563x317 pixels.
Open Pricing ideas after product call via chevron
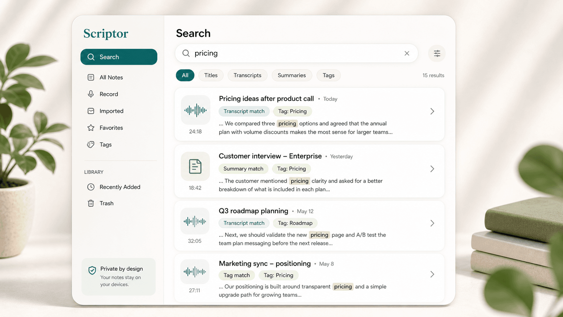pos(432,111)
